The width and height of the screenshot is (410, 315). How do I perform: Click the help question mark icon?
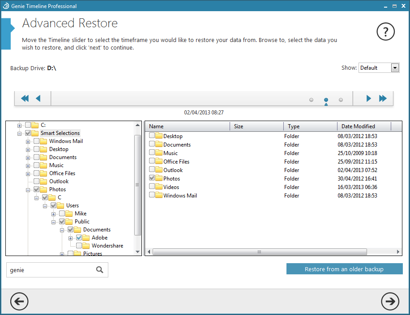pos(385,31)
